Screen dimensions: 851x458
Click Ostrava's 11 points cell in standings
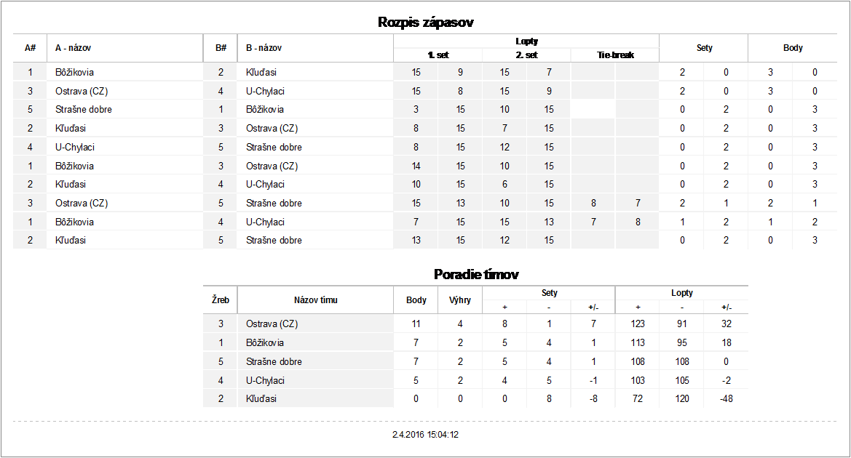(416, 324)
